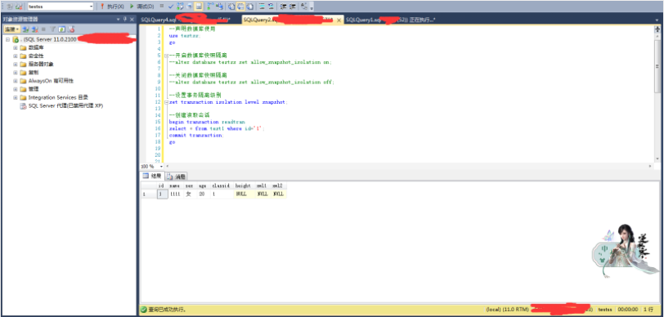
Task: Select Results to Text icon
Action: click(x=231, y=7)
